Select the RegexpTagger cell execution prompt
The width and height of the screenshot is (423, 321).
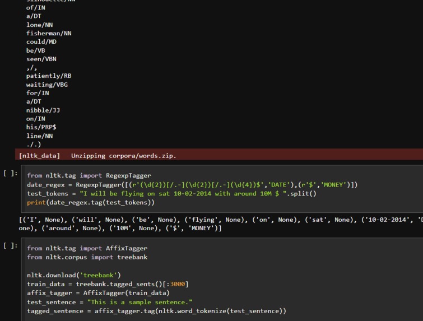tap(11, 173)
